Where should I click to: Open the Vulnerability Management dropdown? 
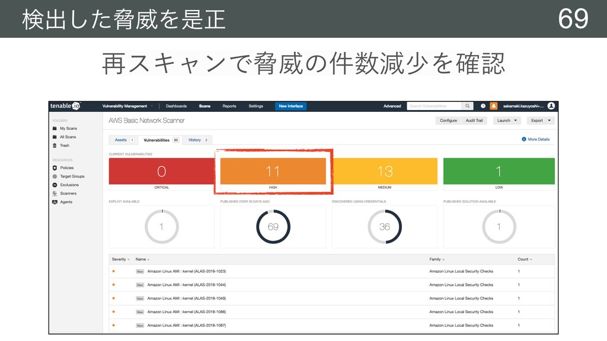[127, 106]
